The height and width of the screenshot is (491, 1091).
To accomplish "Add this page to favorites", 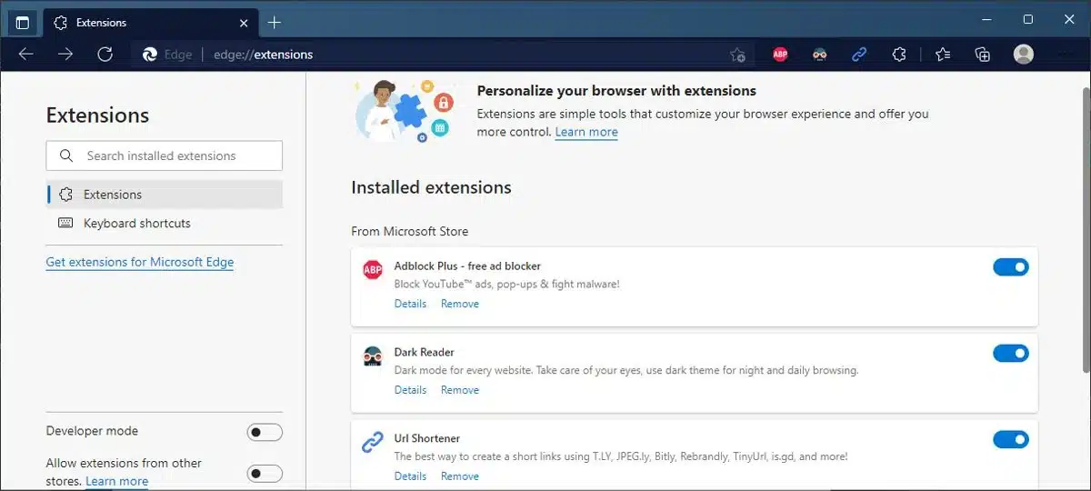I will [737, 55].
